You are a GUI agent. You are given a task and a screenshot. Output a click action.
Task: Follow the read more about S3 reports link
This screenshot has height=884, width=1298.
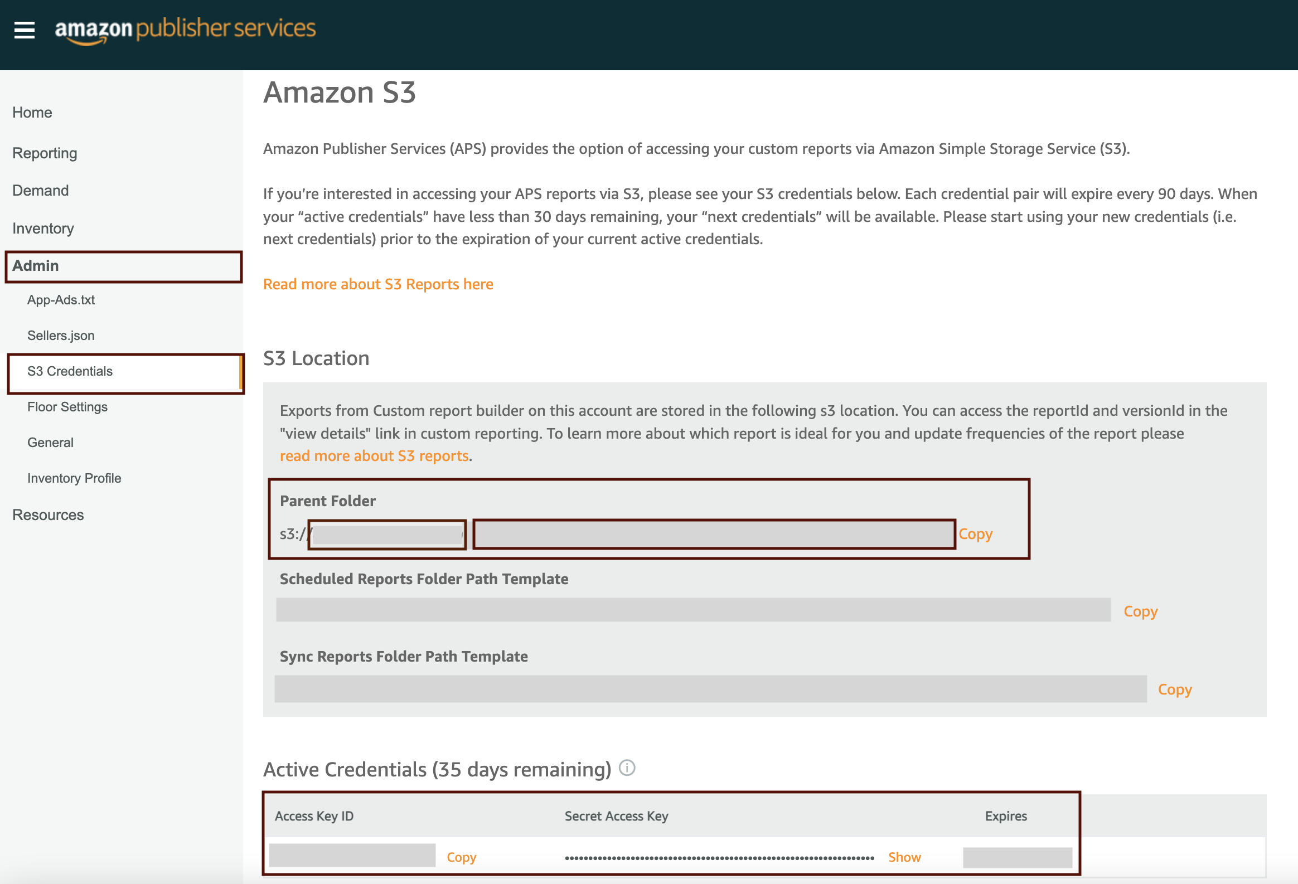374,456
